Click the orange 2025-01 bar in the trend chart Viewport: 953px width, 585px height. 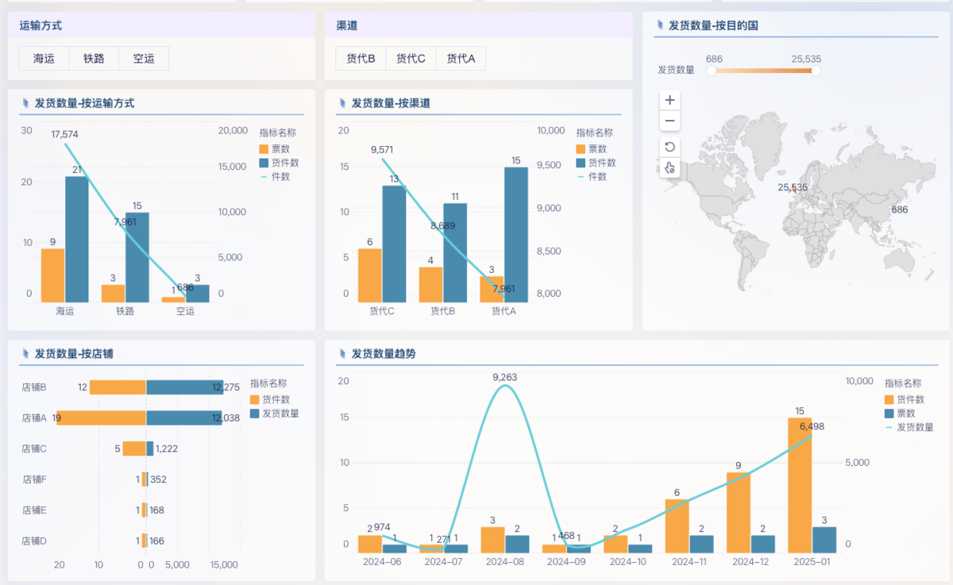coord(799,484)
